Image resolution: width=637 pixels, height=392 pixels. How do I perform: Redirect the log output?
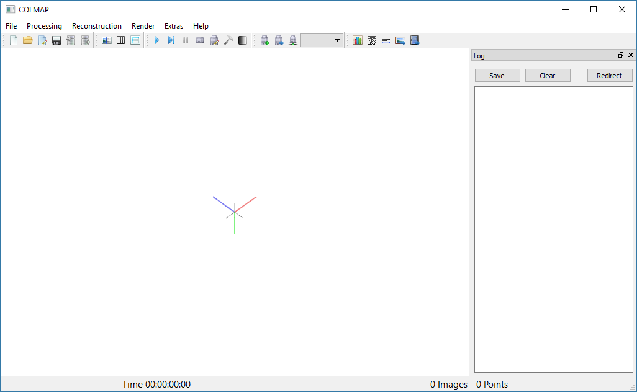[x=610, y=75]
